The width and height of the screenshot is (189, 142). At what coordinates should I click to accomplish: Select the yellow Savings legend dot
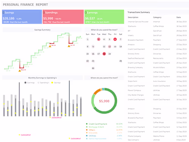[x=52, y=83]
